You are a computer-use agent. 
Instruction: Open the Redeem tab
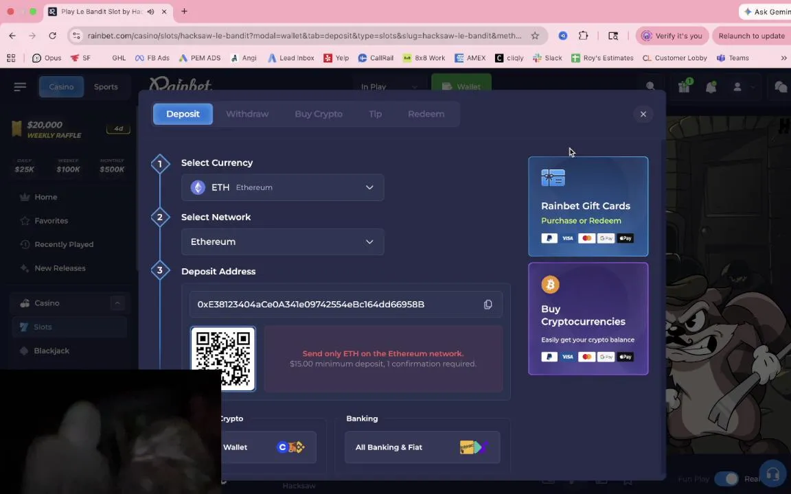pos(426,114)
